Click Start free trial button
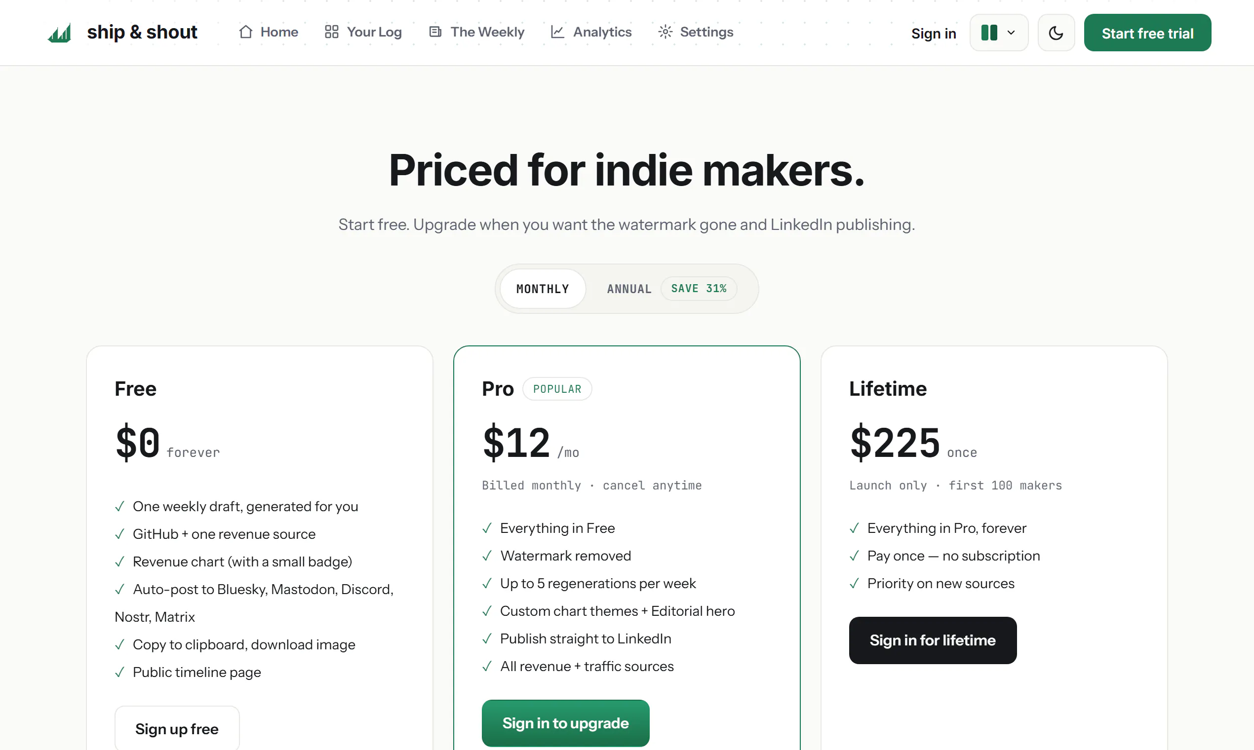 1147,33
